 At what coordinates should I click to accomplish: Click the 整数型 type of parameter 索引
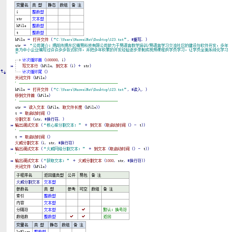pos(50,196)
